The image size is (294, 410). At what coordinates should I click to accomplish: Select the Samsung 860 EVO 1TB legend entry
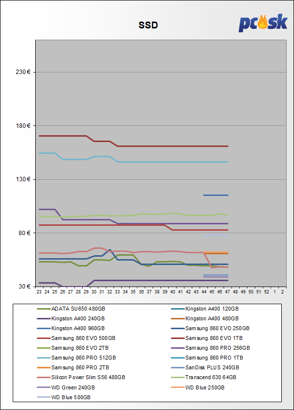[x=211, y=338]
